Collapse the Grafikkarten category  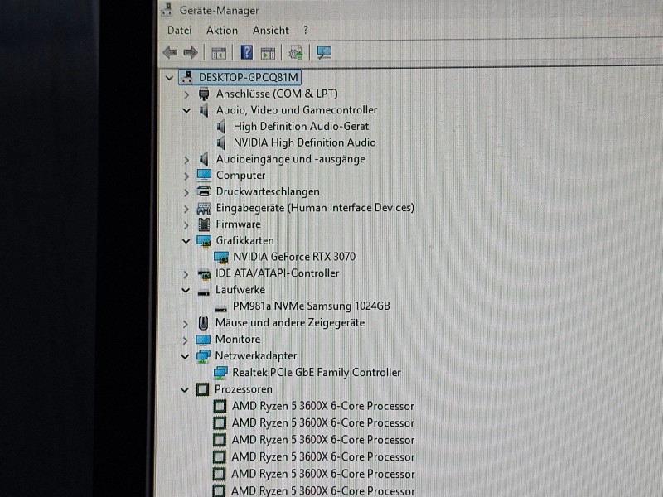point(186,241)
